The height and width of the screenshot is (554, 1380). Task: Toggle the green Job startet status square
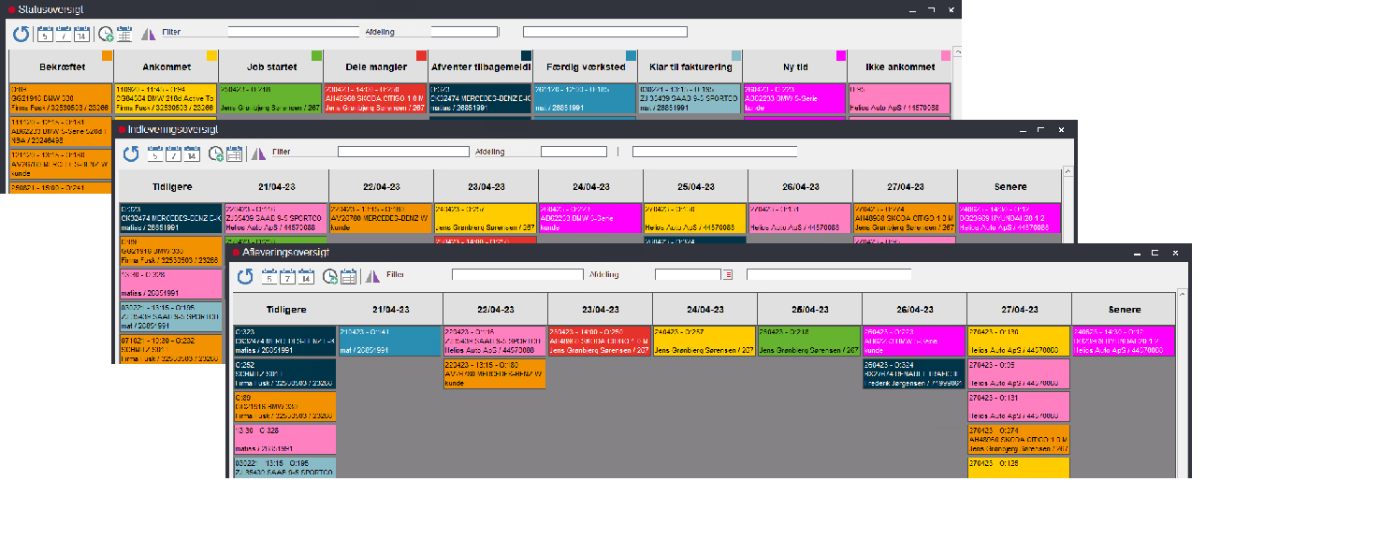click(x=317, y=56)
